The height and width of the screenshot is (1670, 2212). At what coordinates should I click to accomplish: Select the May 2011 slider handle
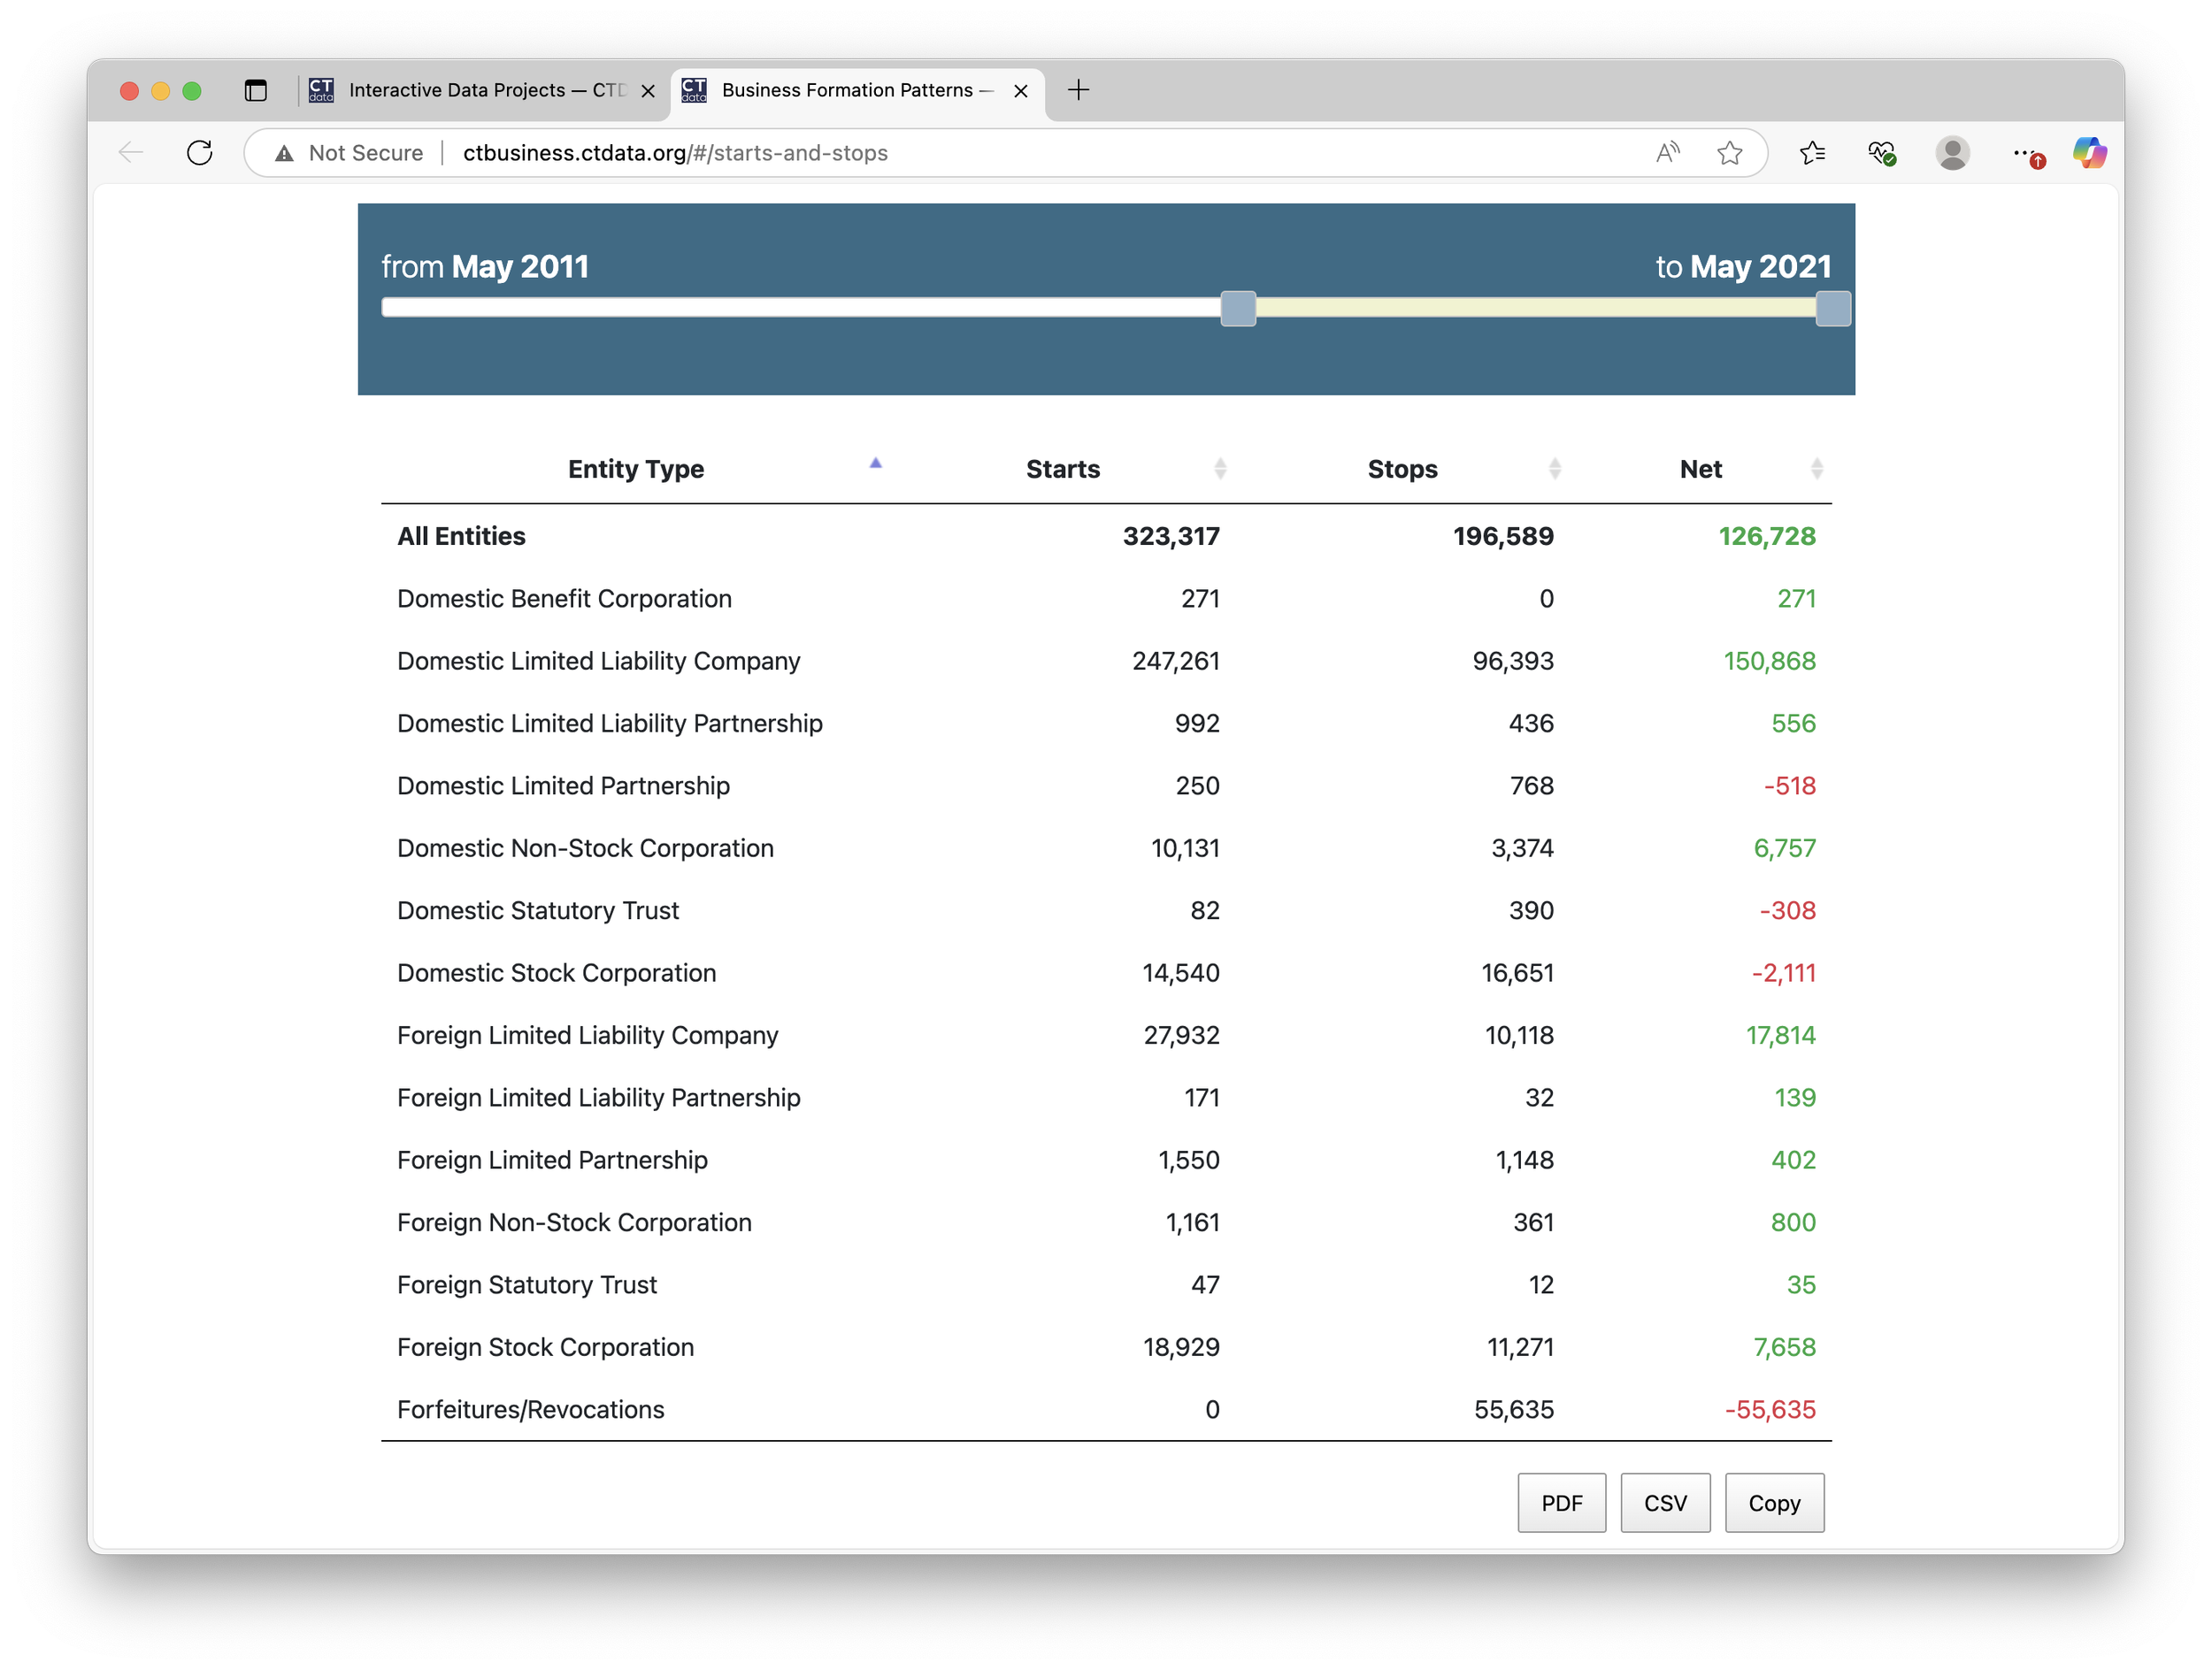pyautogui.click(x=1237, y=309)
